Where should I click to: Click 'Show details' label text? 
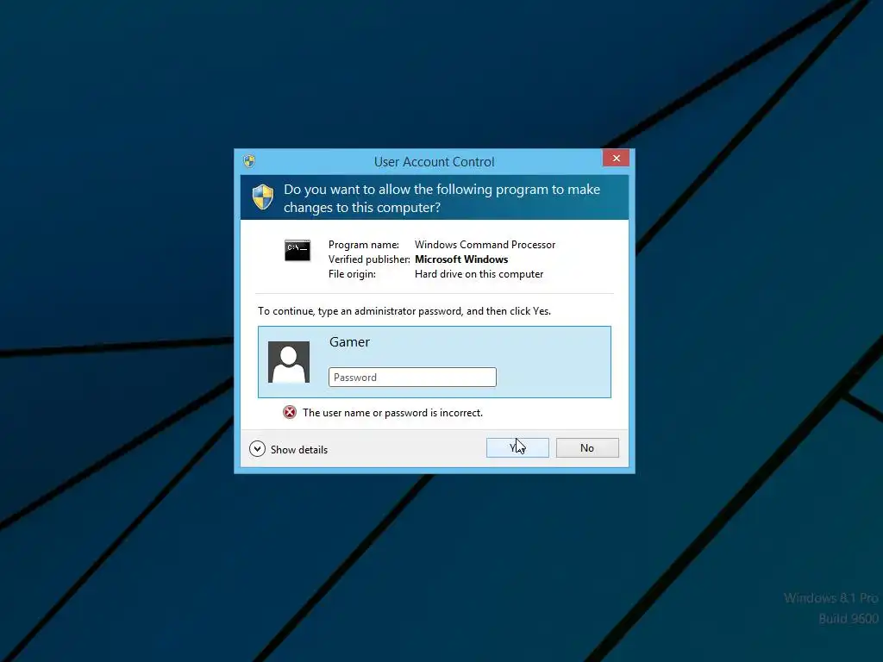[x=299, y=450]
